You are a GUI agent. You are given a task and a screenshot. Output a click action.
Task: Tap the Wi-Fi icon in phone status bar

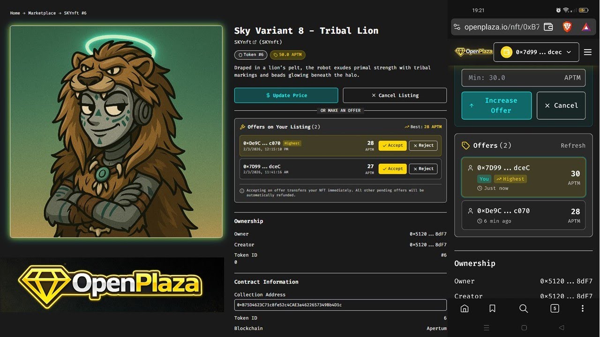click(x=566, y=10)
